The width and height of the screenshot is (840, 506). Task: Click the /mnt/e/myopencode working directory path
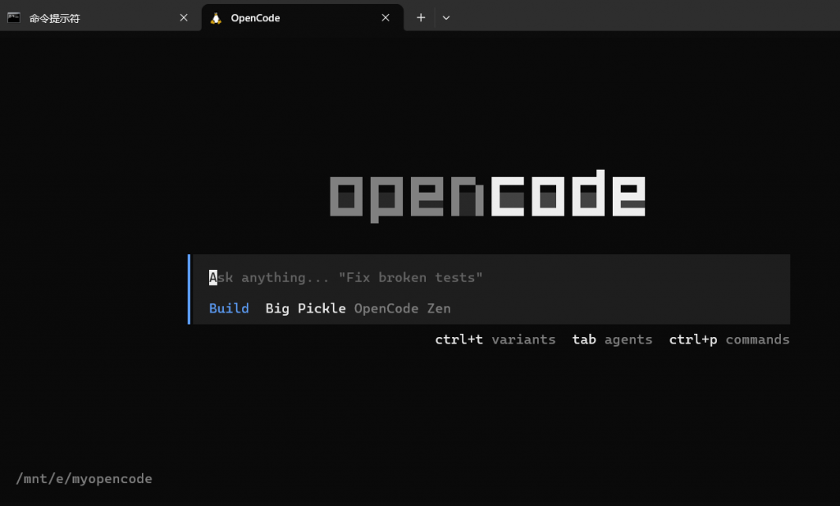[84, 478]
